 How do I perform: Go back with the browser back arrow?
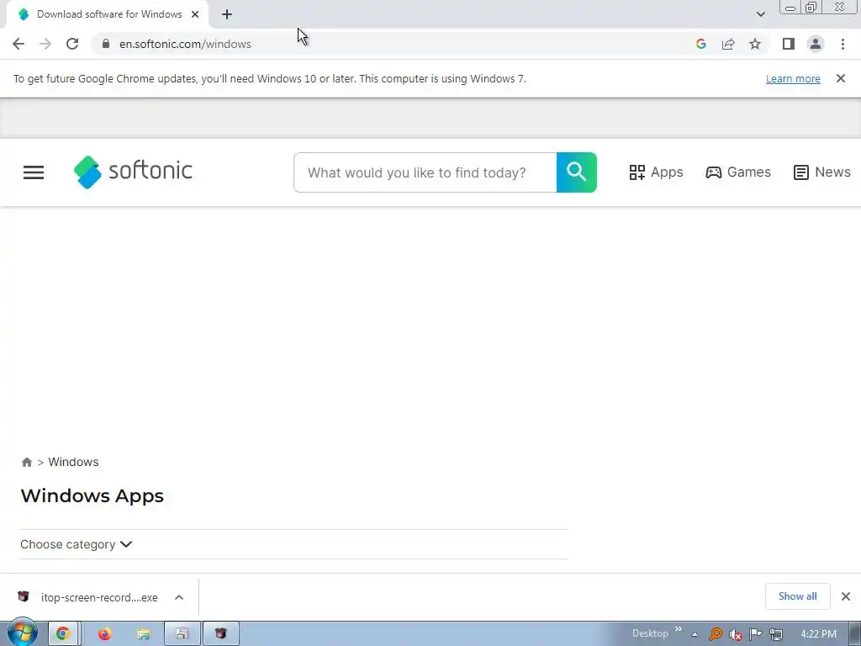(18, 44)
